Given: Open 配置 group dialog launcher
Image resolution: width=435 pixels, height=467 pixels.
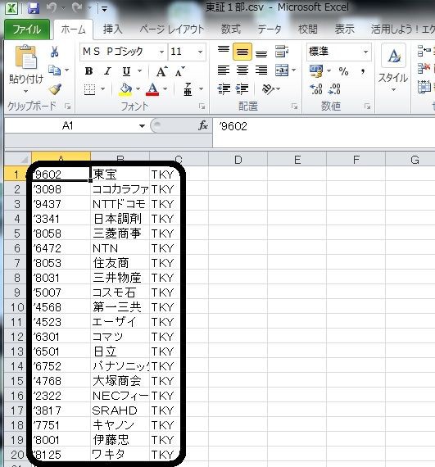Looking at the screenshot, I should click(x=294, y=107).
